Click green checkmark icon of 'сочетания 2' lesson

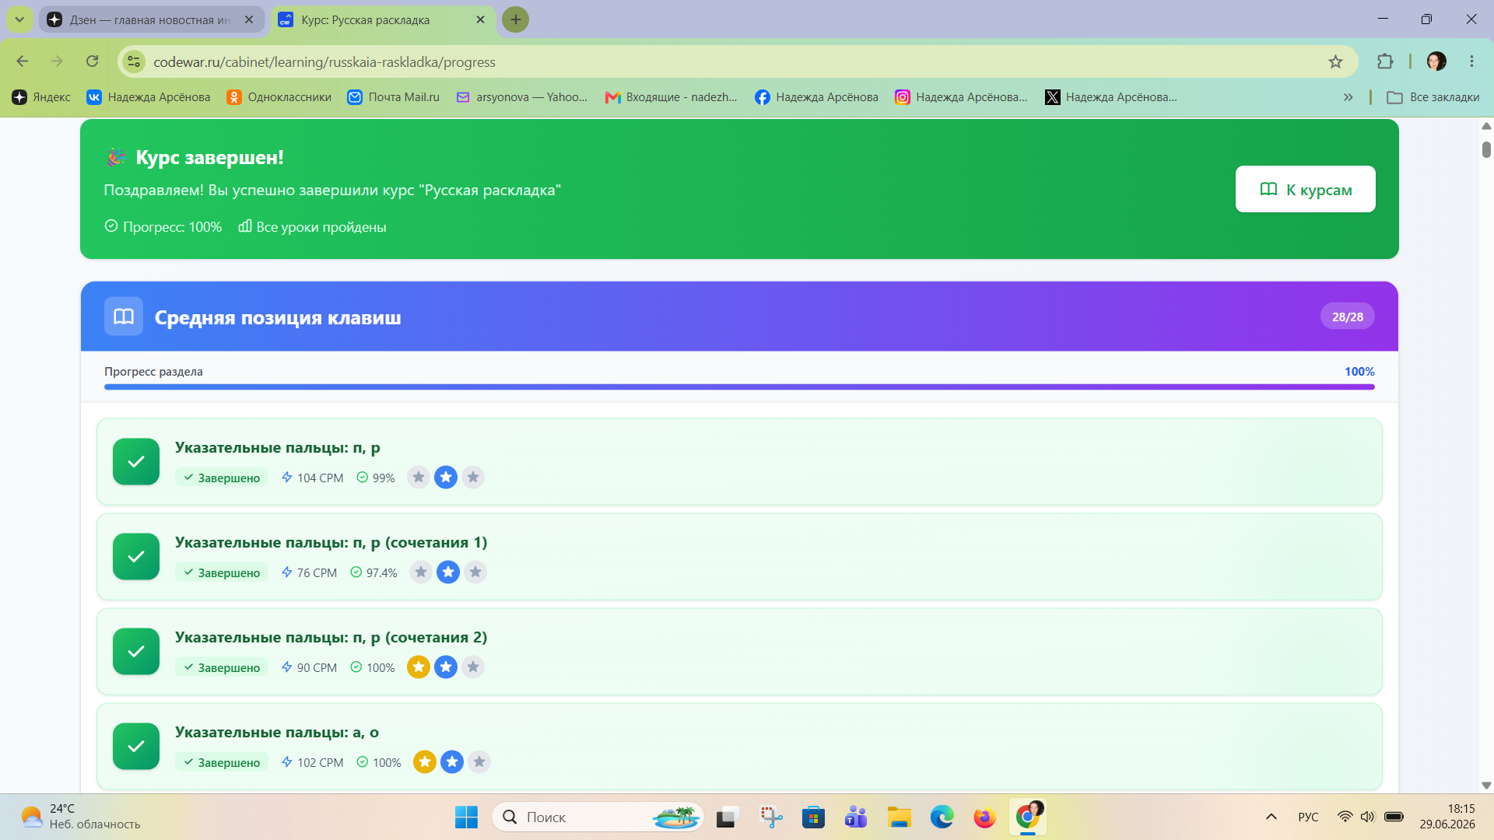point(136,652)
